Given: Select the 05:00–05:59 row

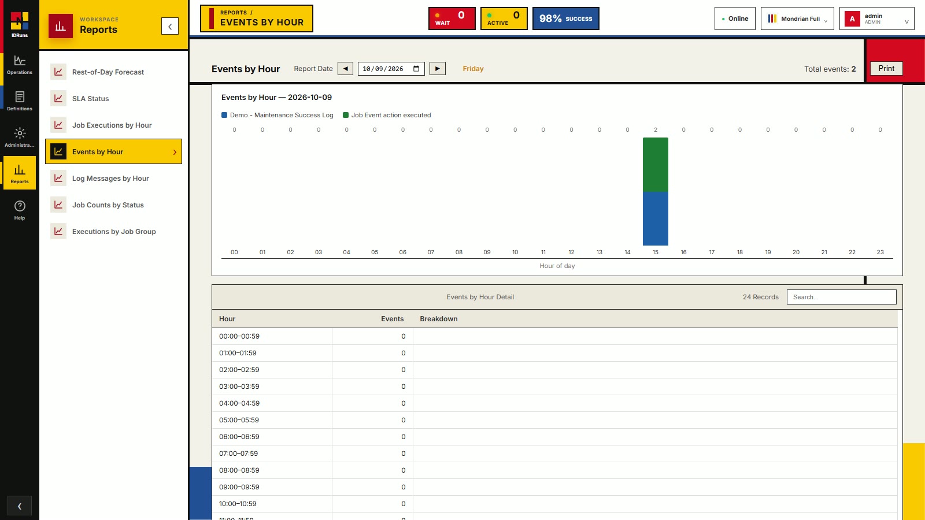Looking at the screenshot, I should pyautogui.click(x=554, y=420).
